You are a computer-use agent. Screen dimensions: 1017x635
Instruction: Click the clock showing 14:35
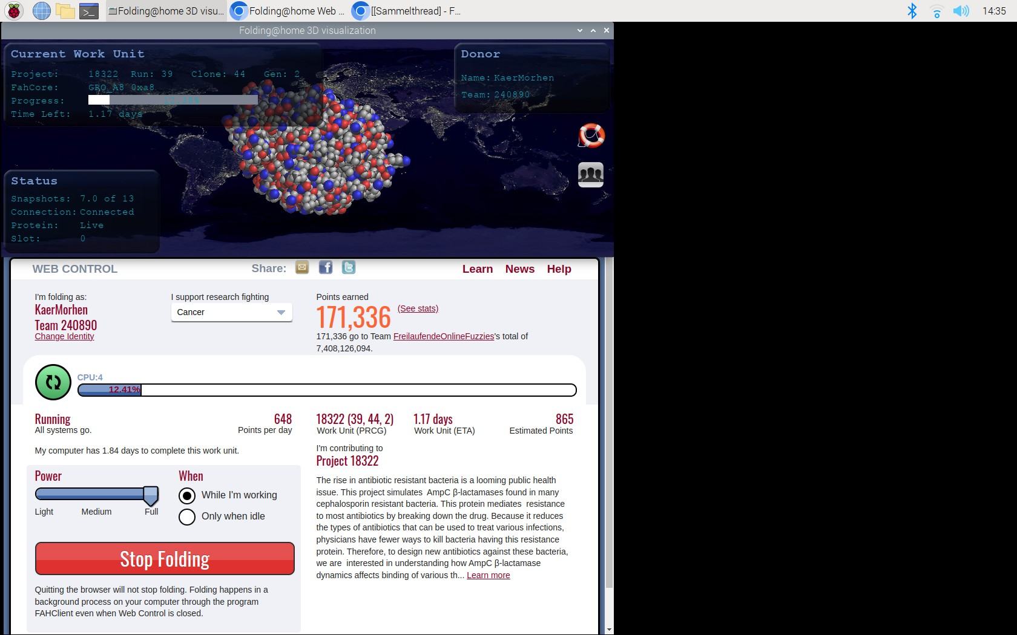point(994,11)
